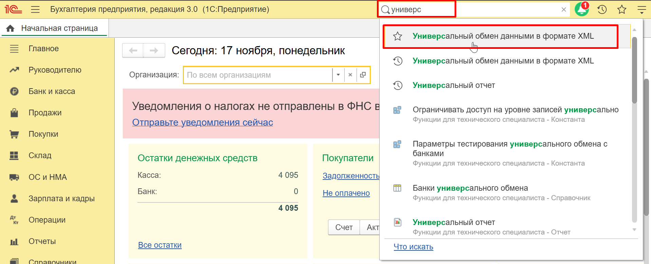This screenshot has width=651, height=264.
Task: Click the star icon beside first search result
Action: pyautogui.click(x=398, y=36)
